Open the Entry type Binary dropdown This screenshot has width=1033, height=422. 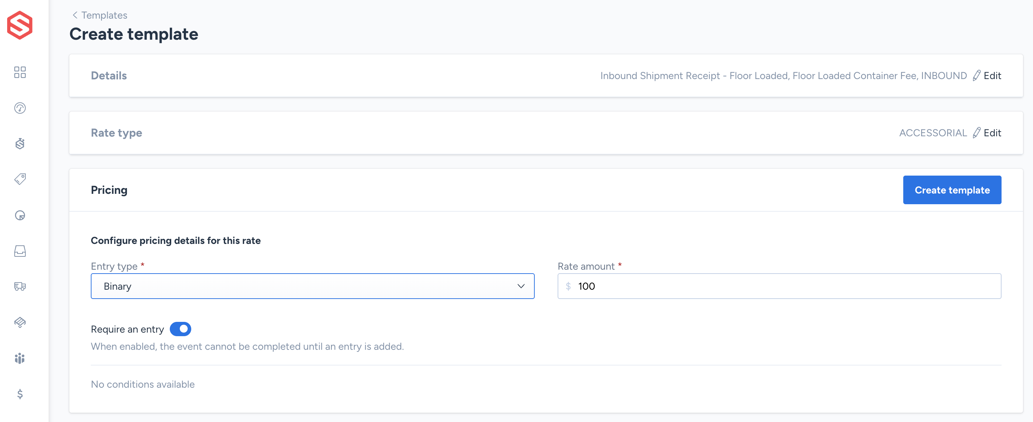click(312, 286)
